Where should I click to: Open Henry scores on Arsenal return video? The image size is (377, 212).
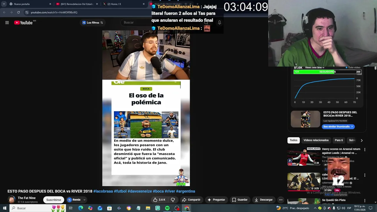coord(341,151)
